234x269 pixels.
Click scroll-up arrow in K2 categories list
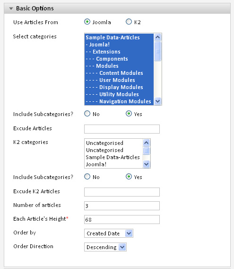(x=146, y=143)
